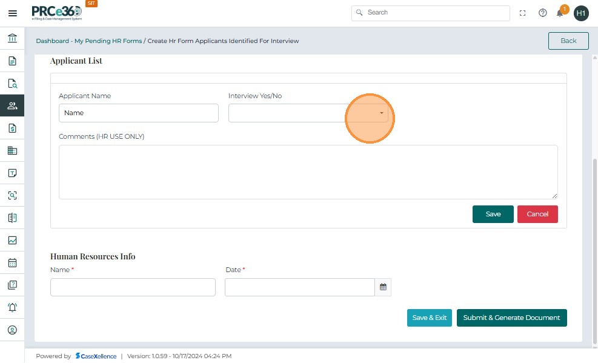The height and width of the screenshot is (363, 598).
Task: Select the people HR sidebar icon
Action: coord(12,105)
